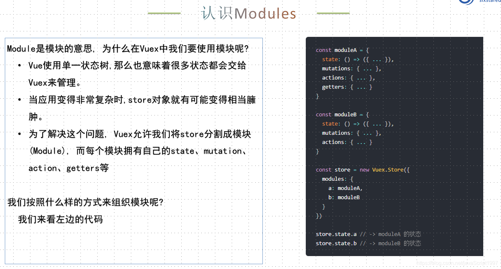
Task: Click the text line starting '(Module)'
Action: [x=138, y=151]
